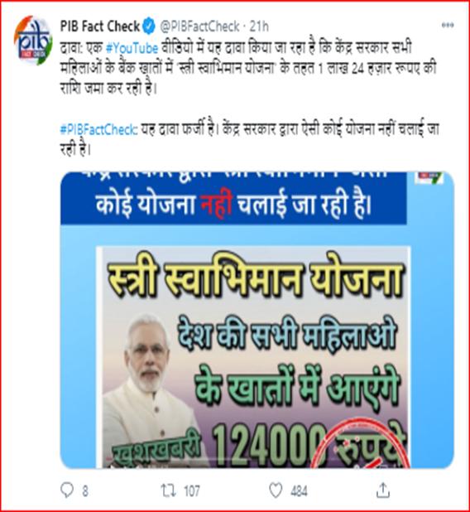Viewport: 470px width, 512px height.
Task: Click the yellow scheme title in image
Action: [x=254, y=278]
